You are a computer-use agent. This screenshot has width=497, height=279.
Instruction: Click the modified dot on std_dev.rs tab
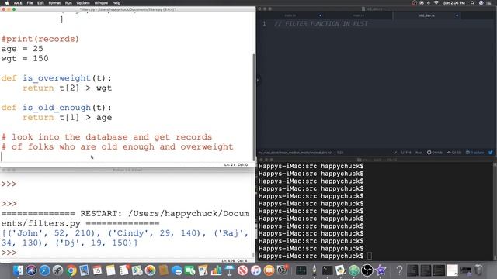pyautogui.click(x=457, y=15)
